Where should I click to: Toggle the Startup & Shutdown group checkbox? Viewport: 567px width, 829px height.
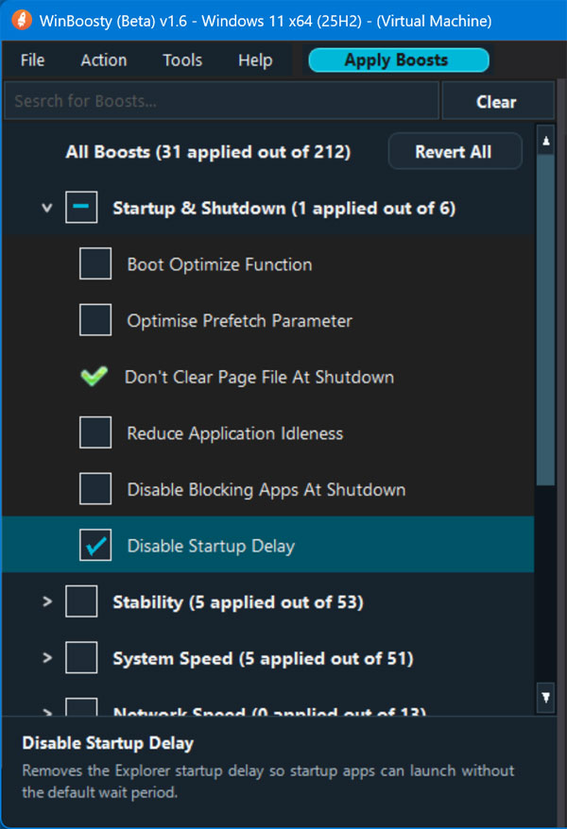(81, 208)
